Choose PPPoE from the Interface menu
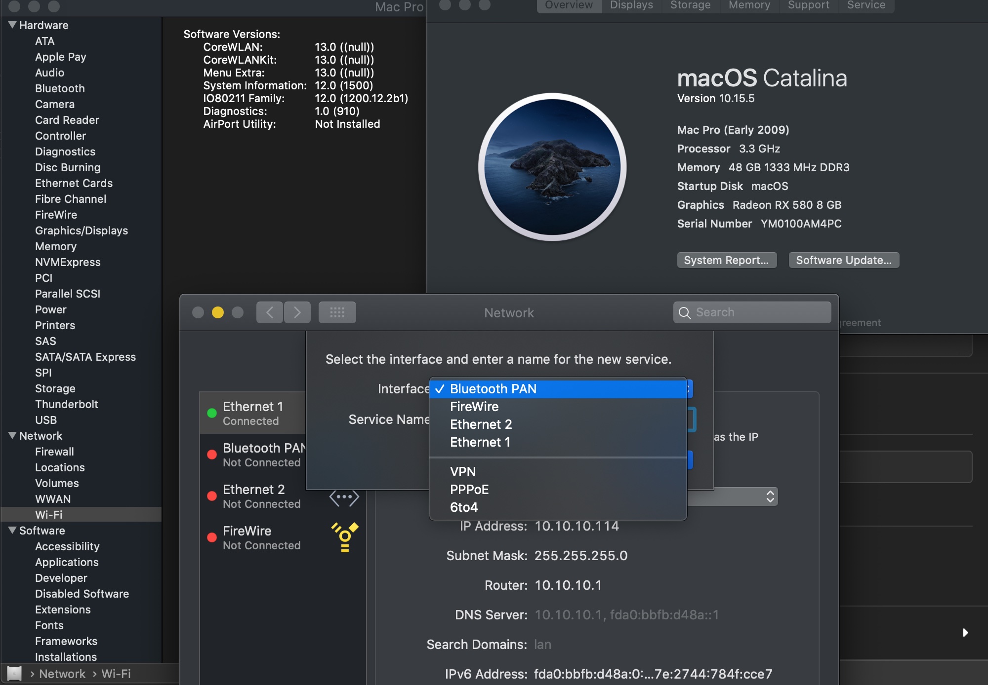This screenshot has width=988, height=685. pyautogui.click(x=558, y=490)
